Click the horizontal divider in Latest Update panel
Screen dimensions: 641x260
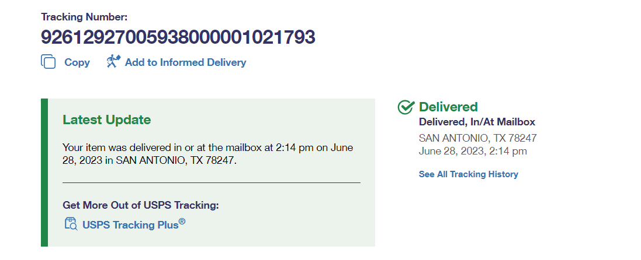pyautogui.click(x=211, y=183)
